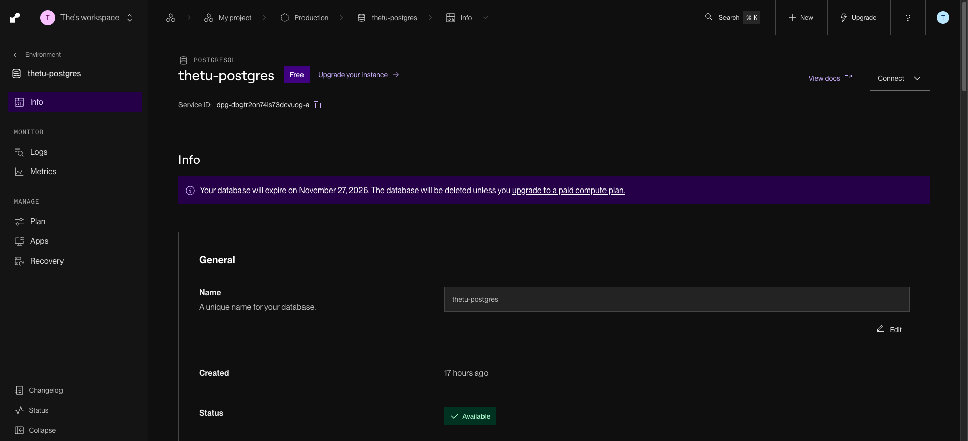968x441 pixels.
Task: Click the New plus button
Action: (801, 18)
